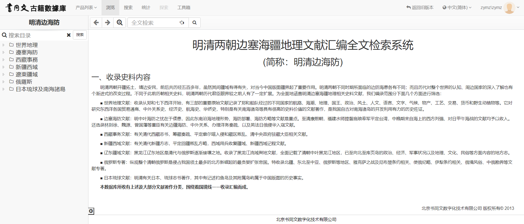Open the 中文(简体) language dropdown
The width and height of the screenshot is (524, 224).
457,8
